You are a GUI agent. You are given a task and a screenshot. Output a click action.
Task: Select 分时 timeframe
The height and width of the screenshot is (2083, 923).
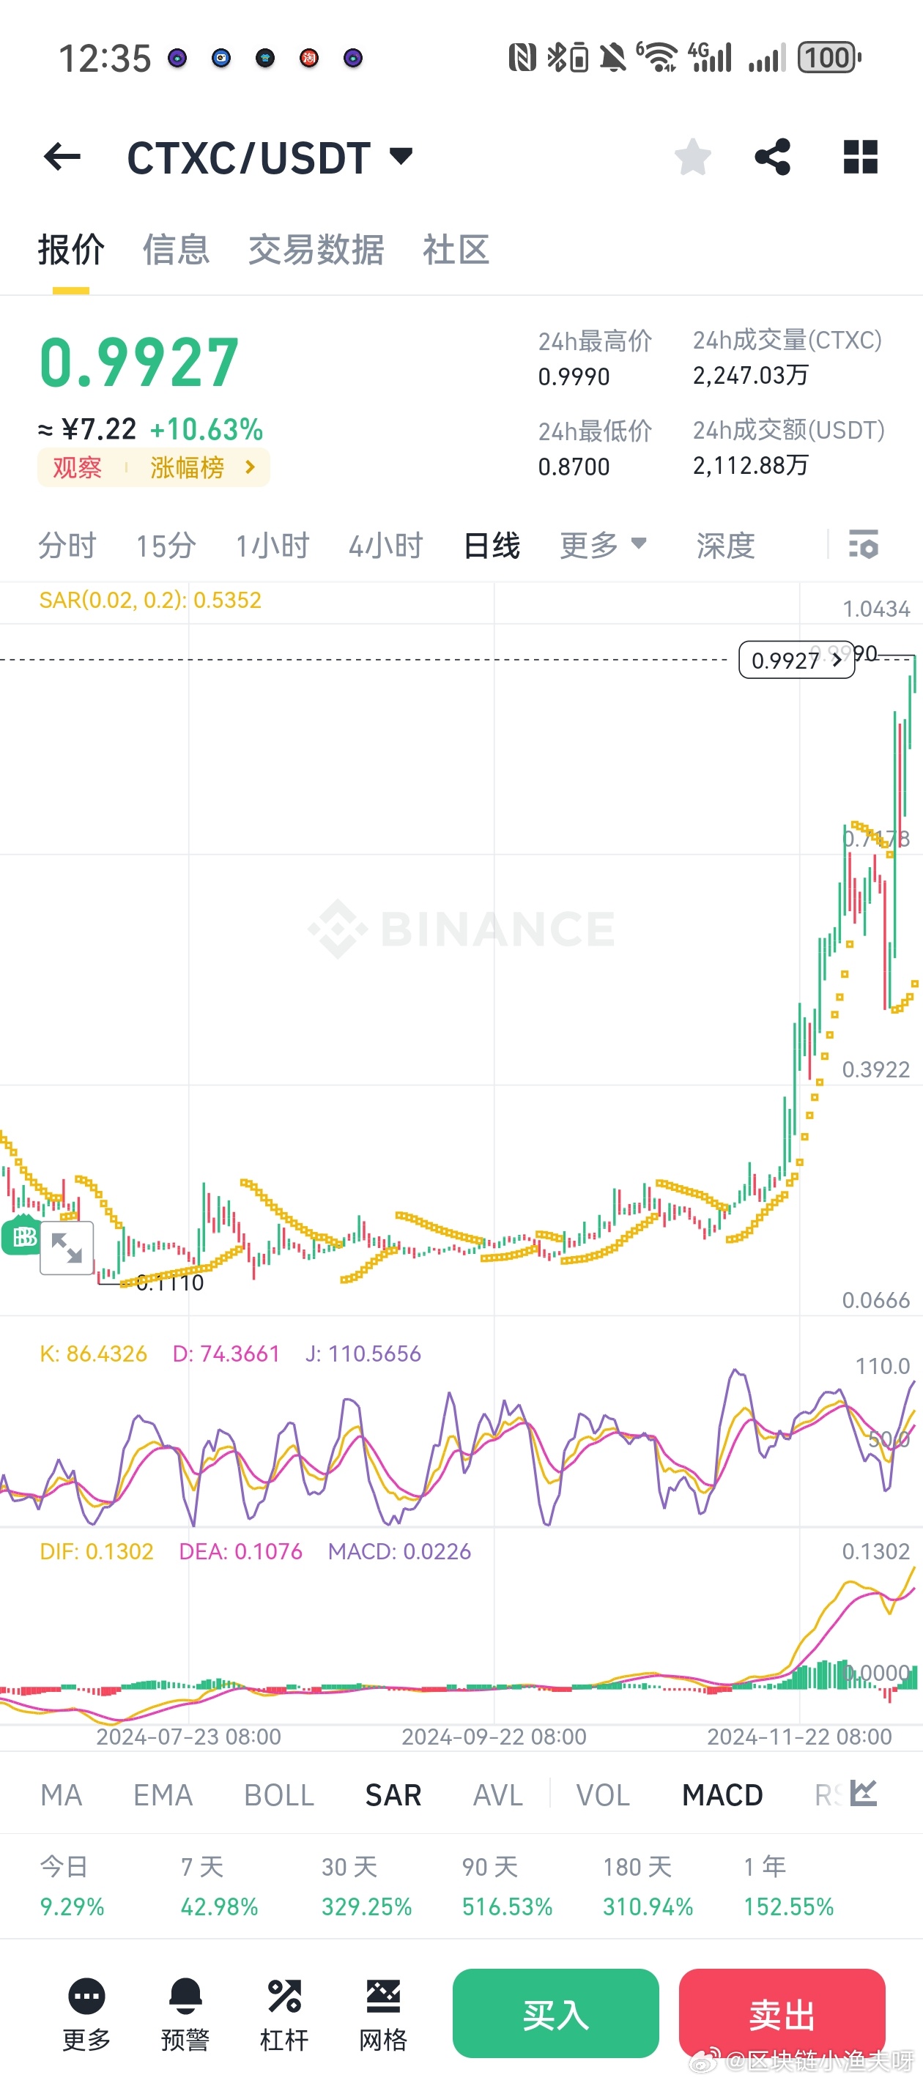pyautogui.click(x=67, y=546)
